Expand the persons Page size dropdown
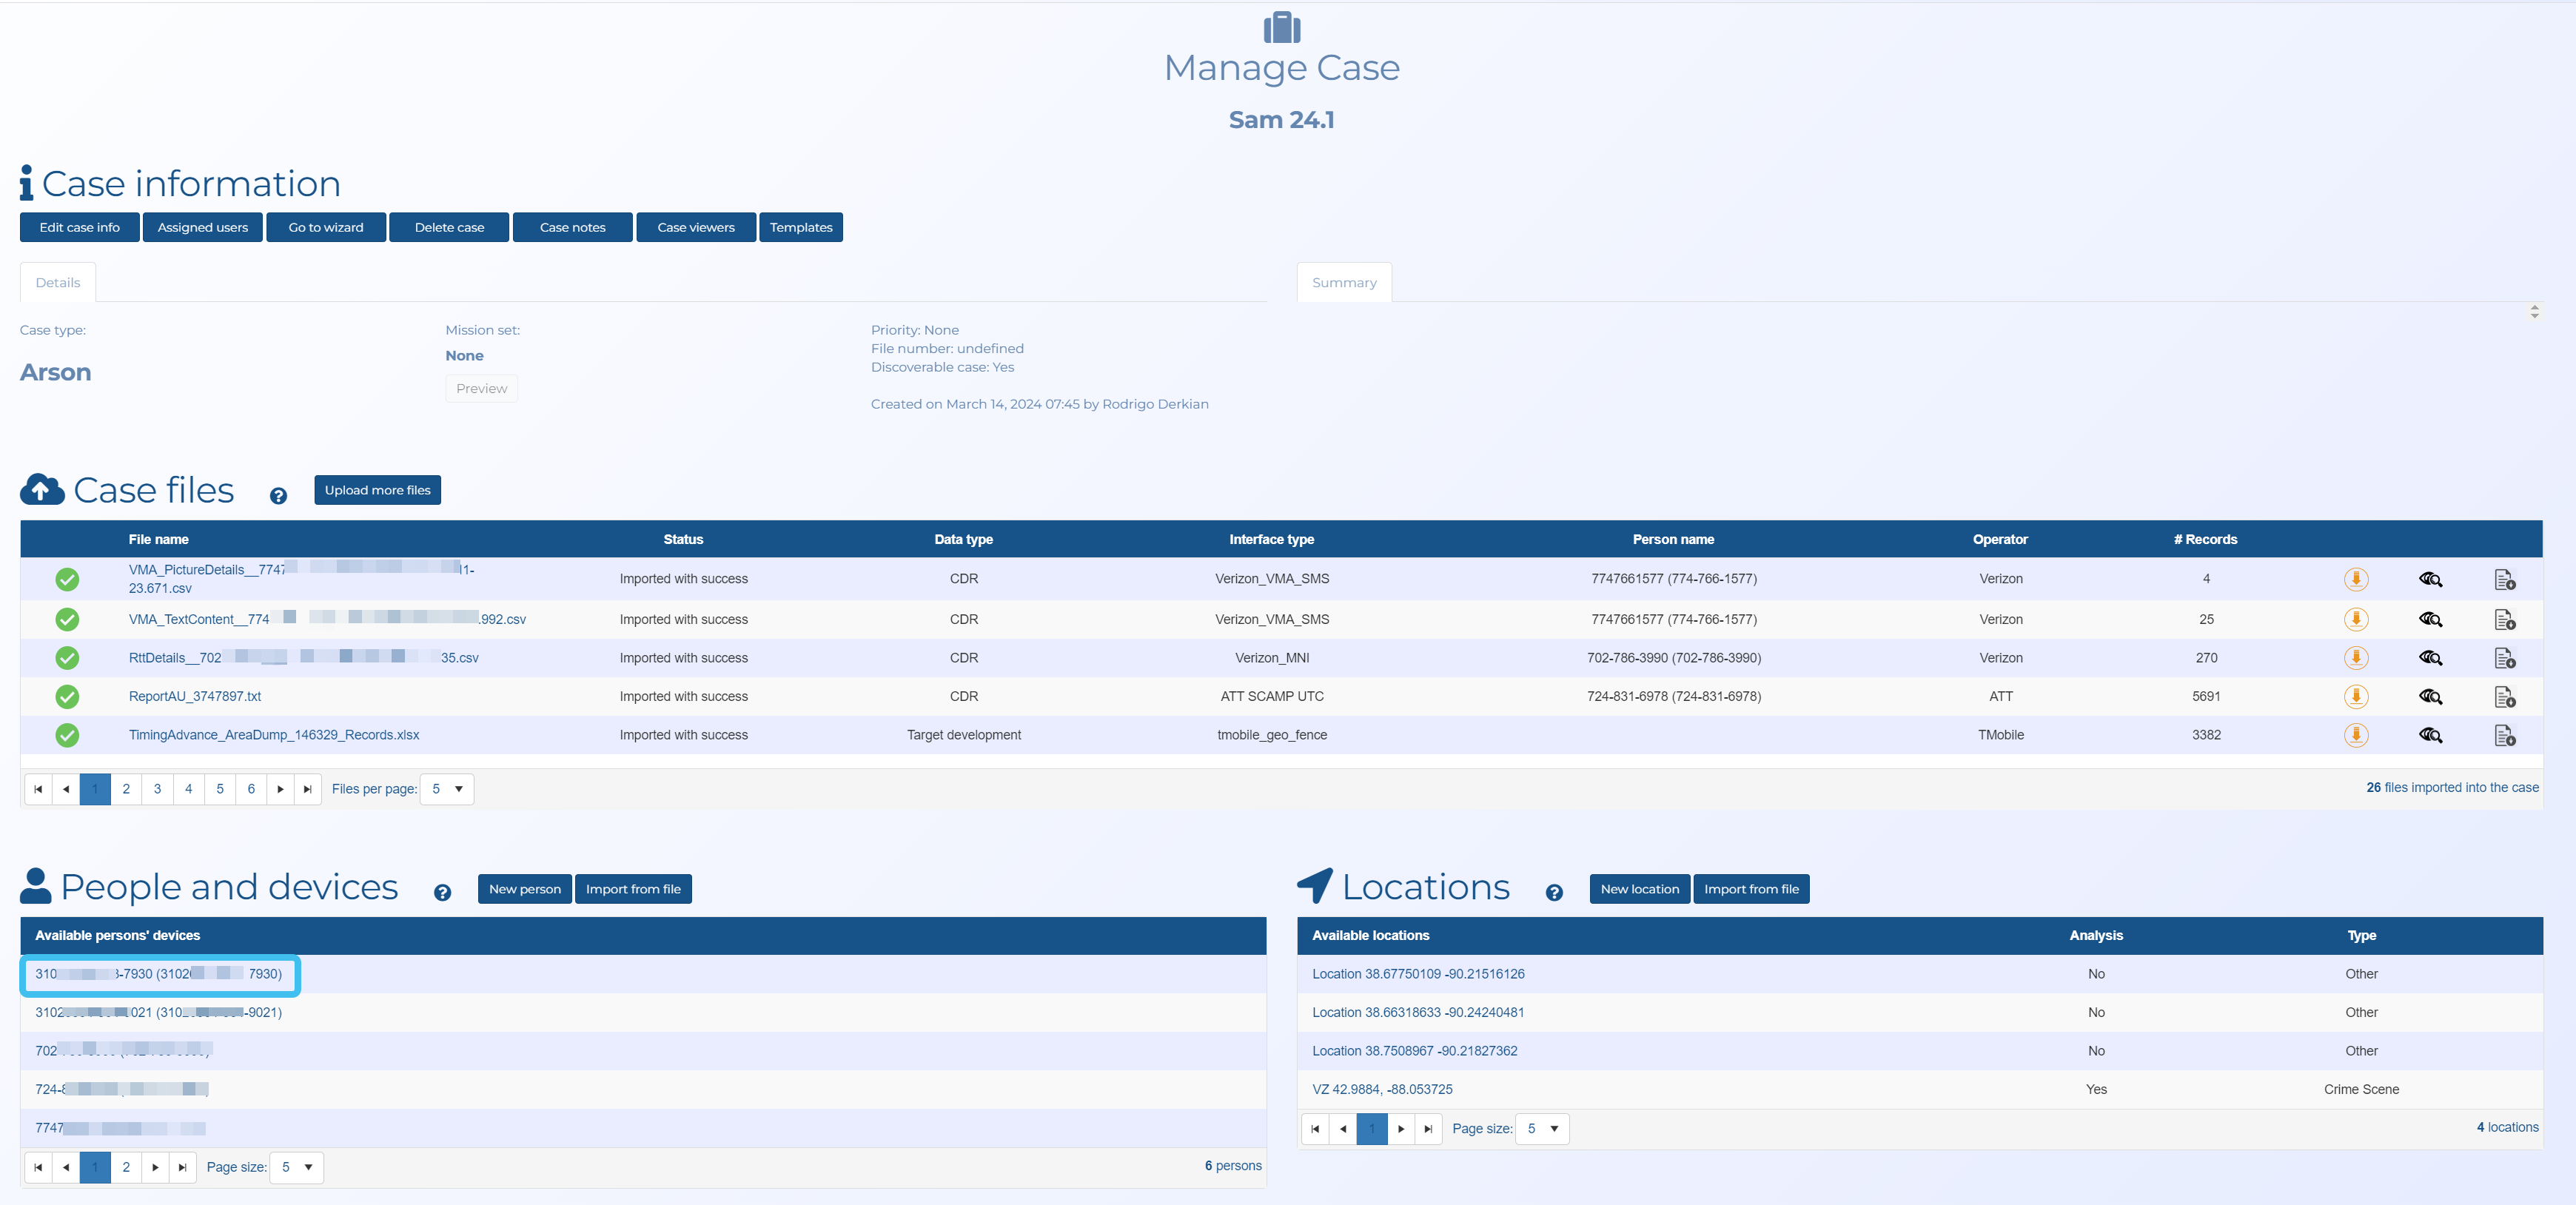The width and height of the screenshot is (2576, 1205). point(297,1167)
